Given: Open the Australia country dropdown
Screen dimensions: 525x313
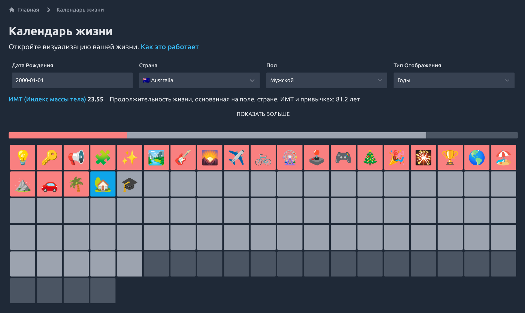Looking at the screenshot, I should (199, 80).
